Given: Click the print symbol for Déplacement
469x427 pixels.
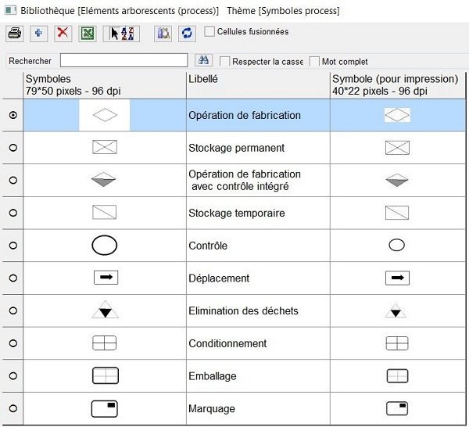Looking at the screenshot, I should (x=397, y=278).
